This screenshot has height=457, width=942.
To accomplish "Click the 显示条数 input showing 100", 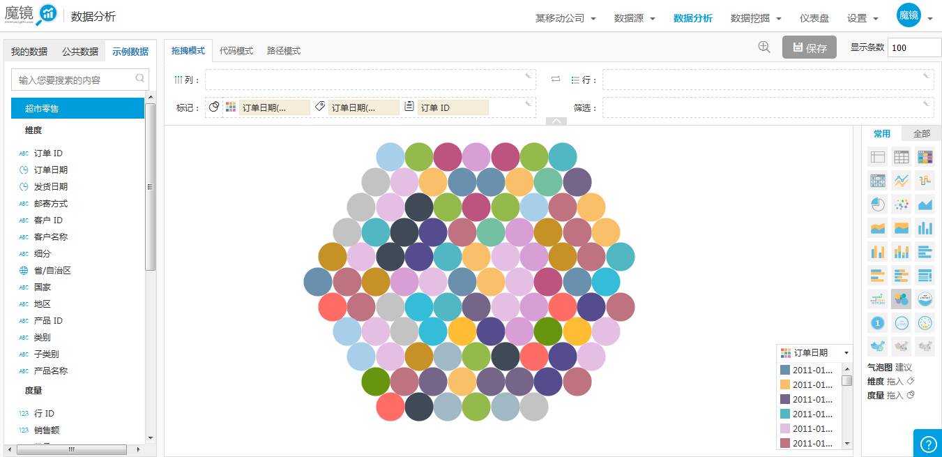I will point(914,47).
